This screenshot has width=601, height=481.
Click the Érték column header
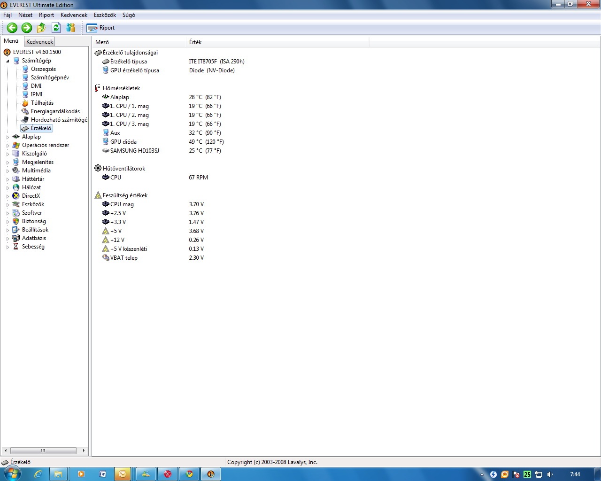(x=277, y=42)
